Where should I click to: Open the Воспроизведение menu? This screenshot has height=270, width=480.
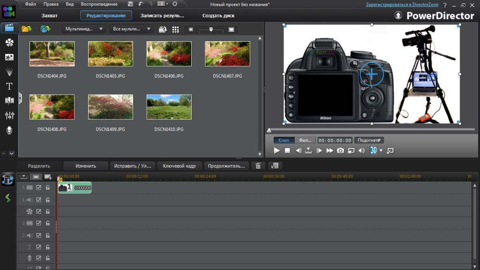tap(99, 4)
